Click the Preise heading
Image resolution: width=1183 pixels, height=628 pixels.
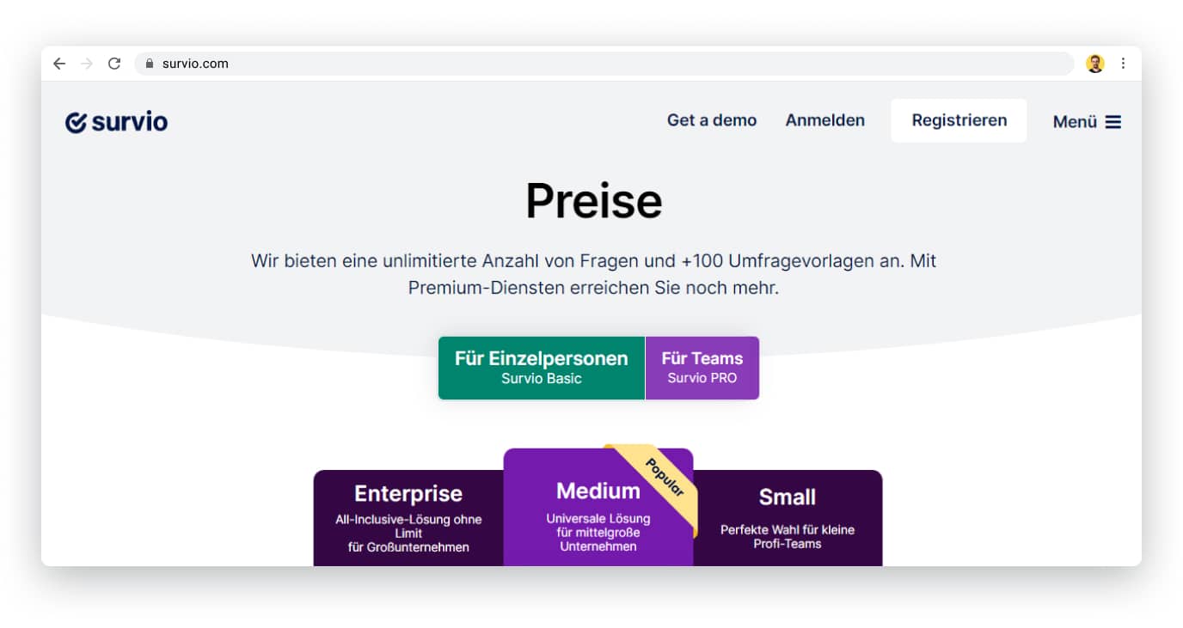pyautogui.click(x=593, y=201)
